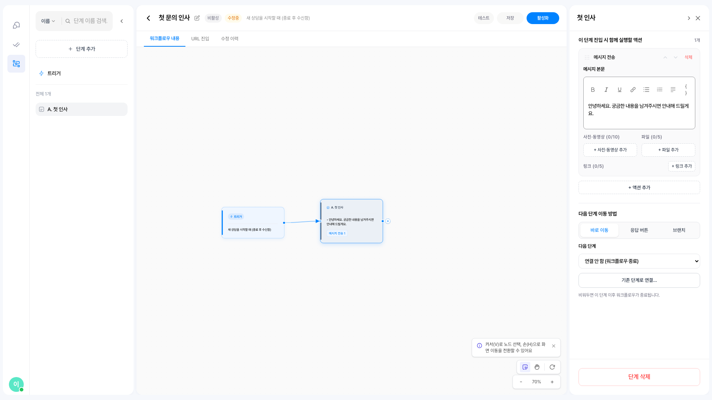The image size is (712, 400).
Task: Select 바로 이동 transition option
Action: point(599,230)
